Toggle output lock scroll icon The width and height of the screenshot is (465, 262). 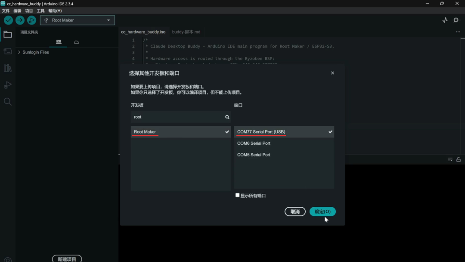coord(459,159)
